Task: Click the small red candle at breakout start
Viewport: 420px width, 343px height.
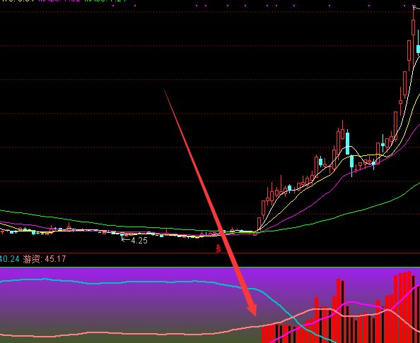Action: pos(255,234)
